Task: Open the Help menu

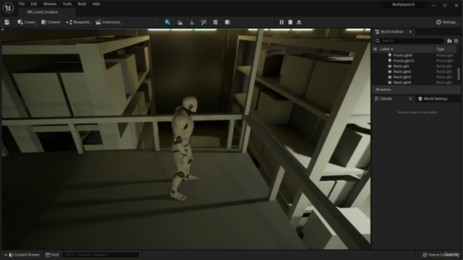Action: tap(96, 4)
